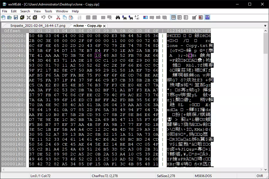269x179 pixels.
Task: Click the Find Previous binoculars icon
Action: tap(131, 17)
